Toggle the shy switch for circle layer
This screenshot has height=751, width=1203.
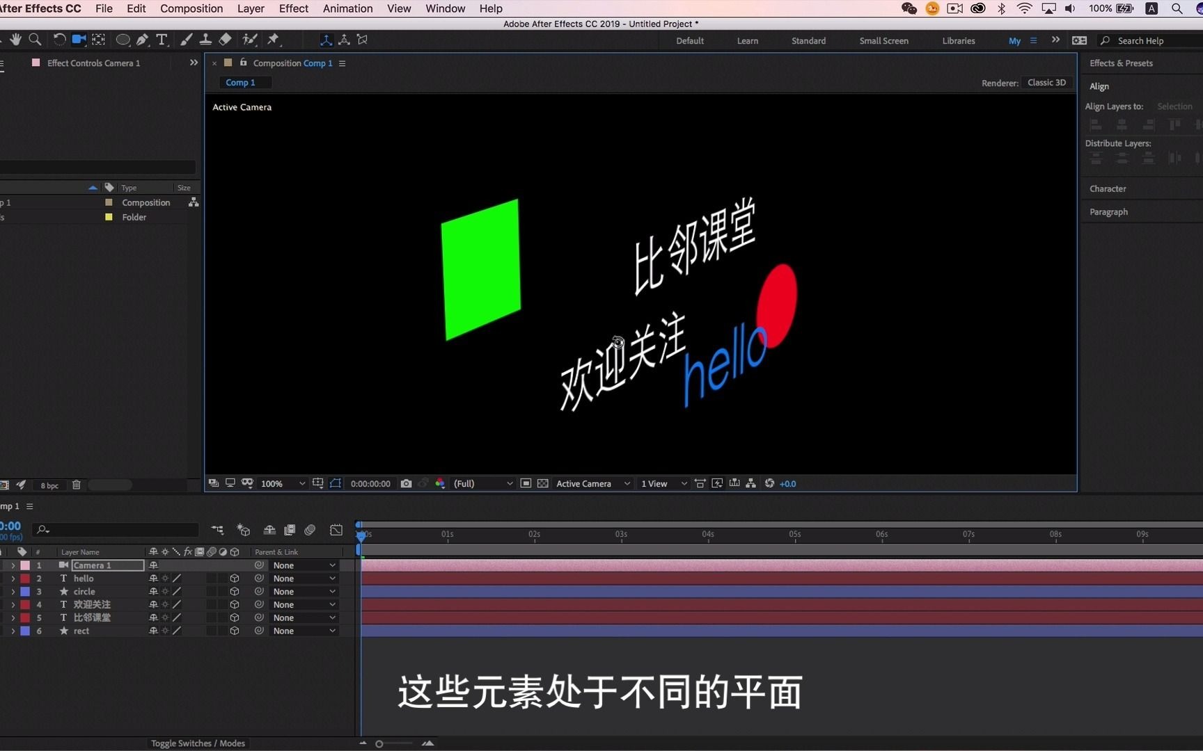153,592
